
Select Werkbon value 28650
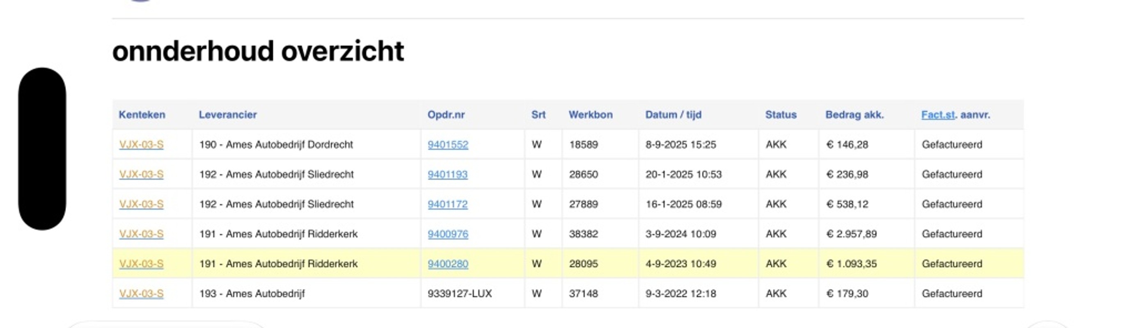[584, 174]
